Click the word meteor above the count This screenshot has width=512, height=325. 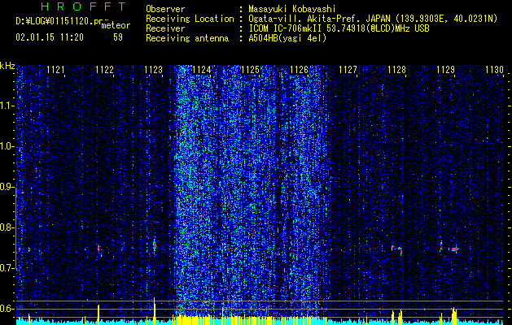[x=116, y=25]
